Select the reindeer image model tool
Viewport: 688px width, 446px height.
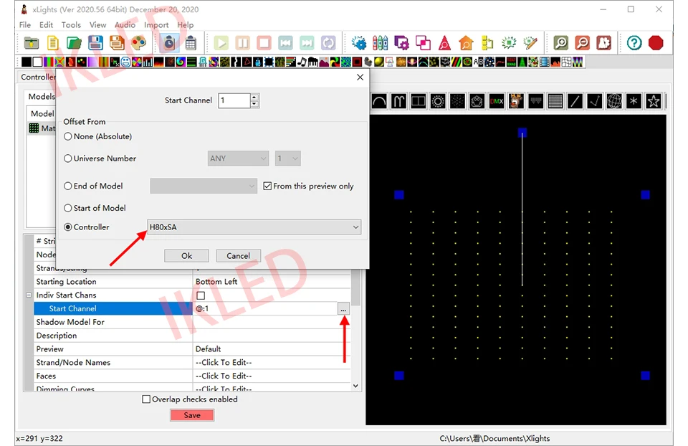coord(516,101)
